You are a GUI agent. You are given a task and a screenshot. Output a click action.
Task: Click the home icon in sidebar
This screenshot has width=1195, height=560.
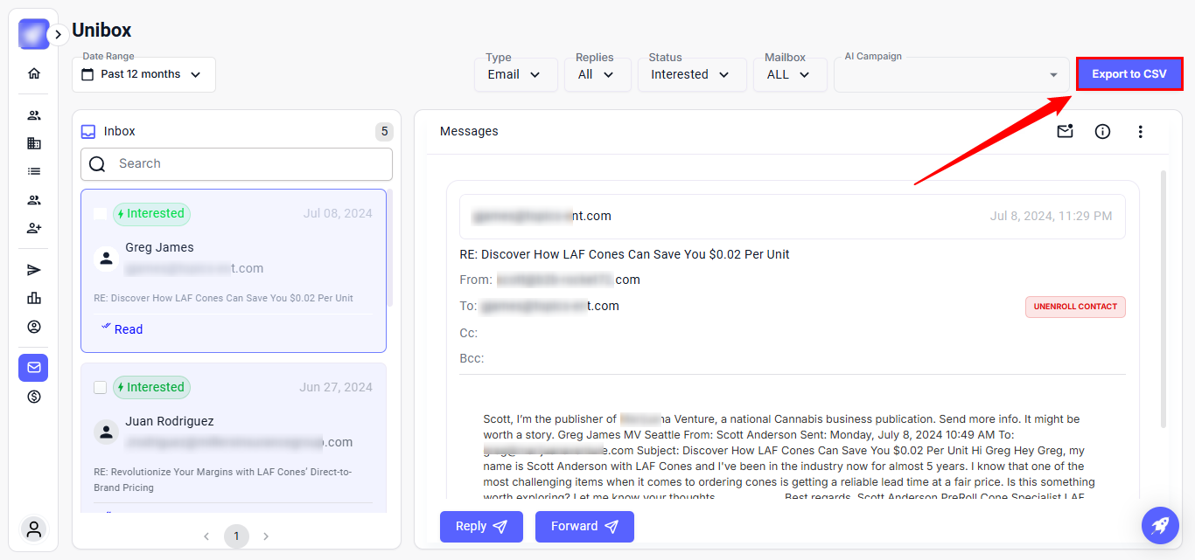[x=34, y=73]
